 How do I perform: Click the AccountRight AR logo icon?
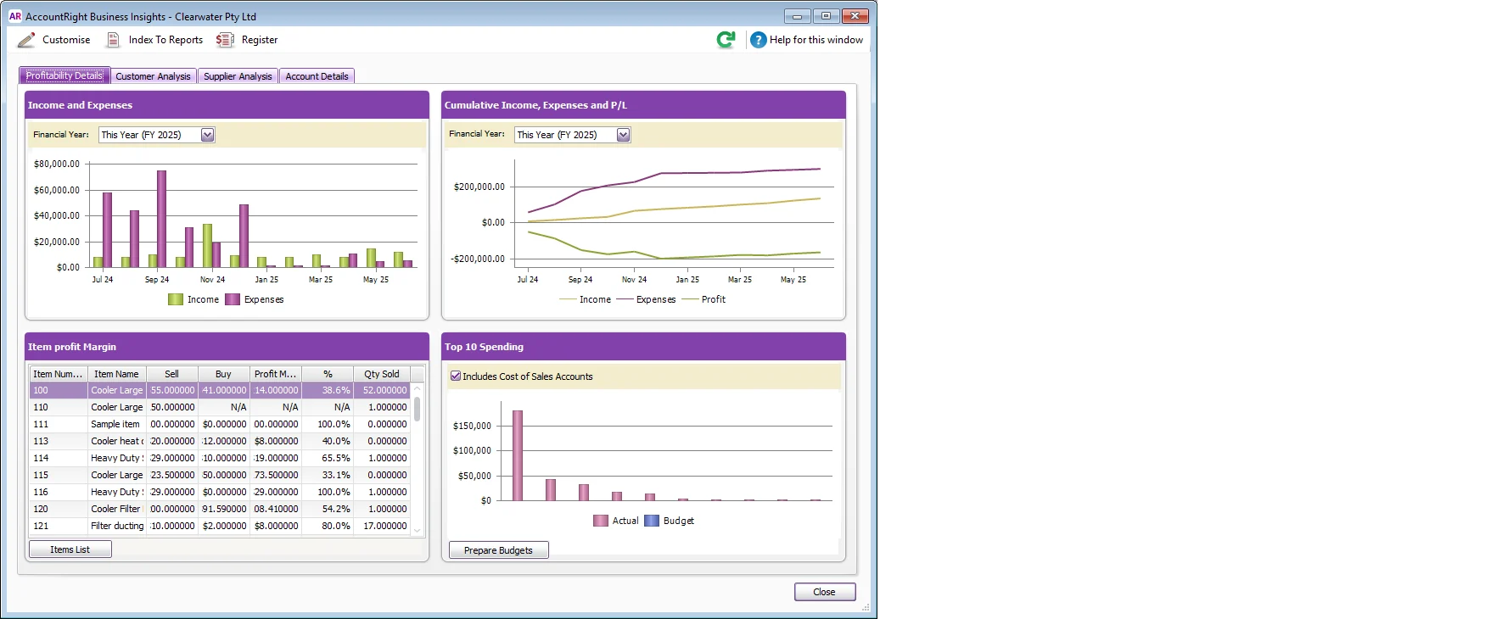[15, 16]
